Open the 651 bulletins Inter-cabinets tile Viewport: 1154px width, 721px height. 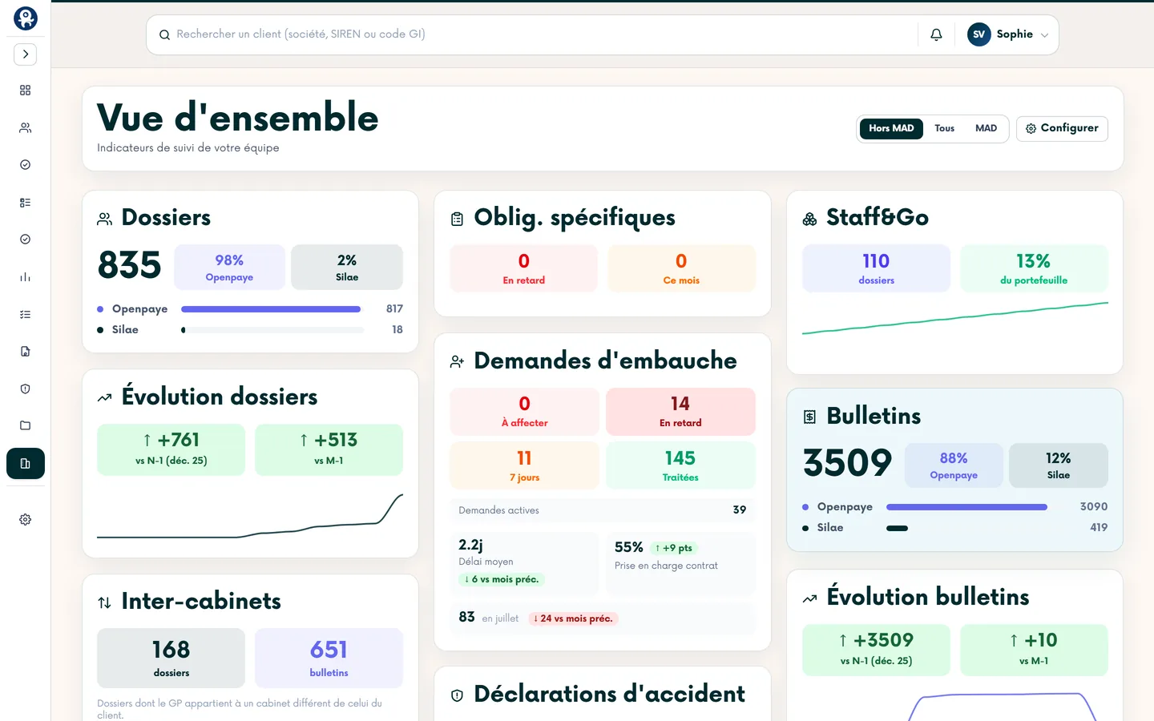[x=329, y=658]
